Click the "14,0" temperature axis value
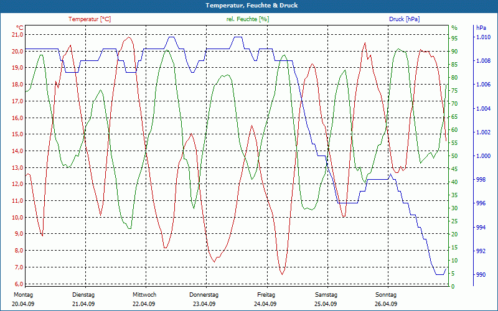 tap(18, 151)
